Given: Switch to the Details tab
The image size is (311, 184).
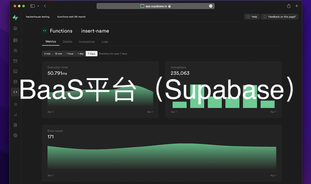Looking at the screenshot, I should click(67, 42).
